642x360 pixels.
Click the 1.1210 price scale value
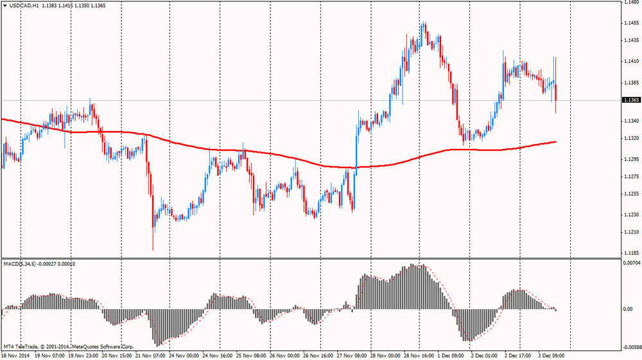click(x=630, y=232)
